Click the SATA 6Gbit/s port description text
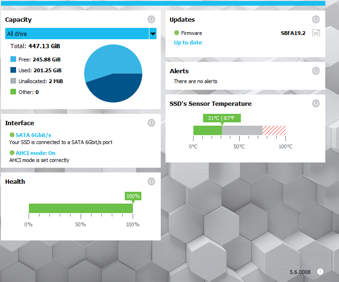This screenshot has width=339, height=282. (61, 142)
